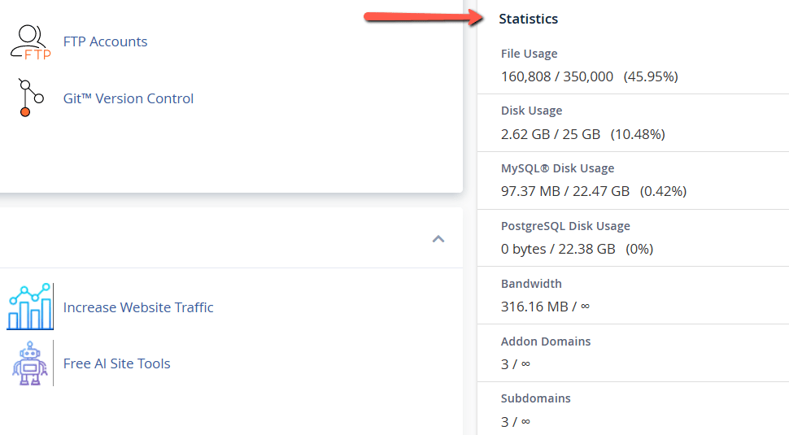Viewport: 789px width, 435px height.
Task: Click the Increase Website Traffic chart icon
Action: 30,307
